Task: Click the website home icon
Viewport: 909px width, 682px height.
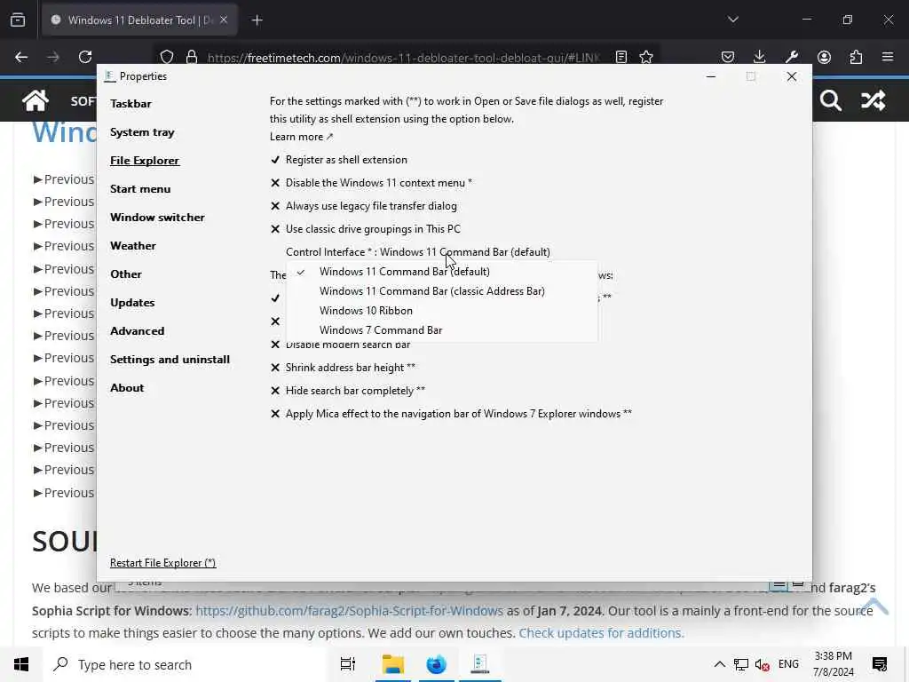Action: 36,100
